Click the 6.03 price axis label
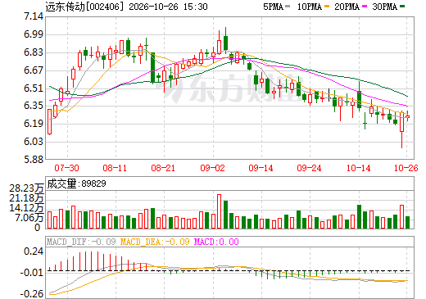The width and height of the screenshot is (426, 299). [x=34, y=142]
